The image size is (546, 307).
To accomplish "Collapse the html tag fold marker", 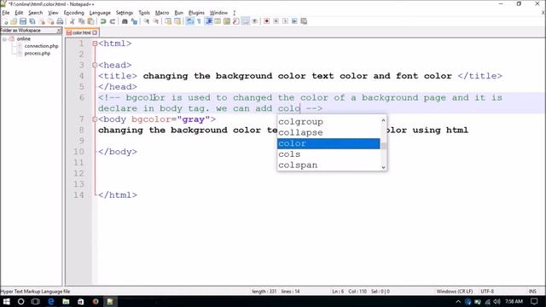I will click(95, 43).
